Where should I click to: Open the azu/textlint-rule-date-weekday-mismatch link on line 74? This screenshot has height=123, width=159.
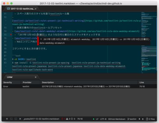click(x=41, y=31)
